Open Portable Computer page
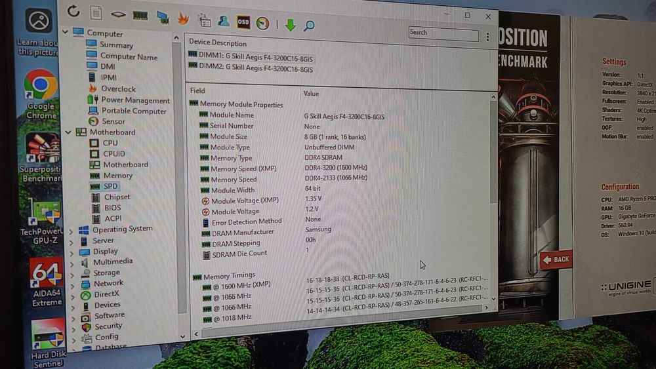The height and width of the screenshot is (369, 656). pyautogui.click(x=134, y=111)
